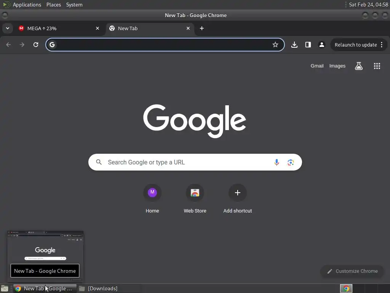
Task: Go forward with the forward arrow
Action: click(x=22, y=45)
